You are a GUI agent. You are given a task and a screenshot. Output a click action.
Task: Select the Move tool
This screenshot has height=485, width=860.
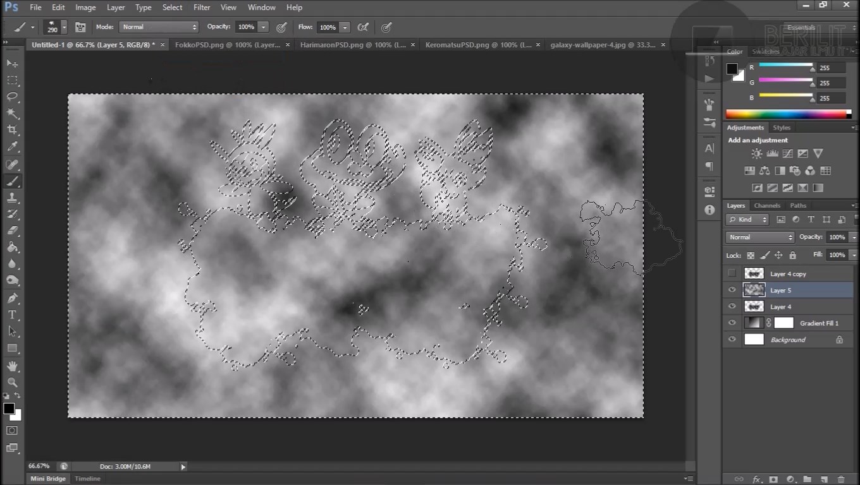coord(12,64)
